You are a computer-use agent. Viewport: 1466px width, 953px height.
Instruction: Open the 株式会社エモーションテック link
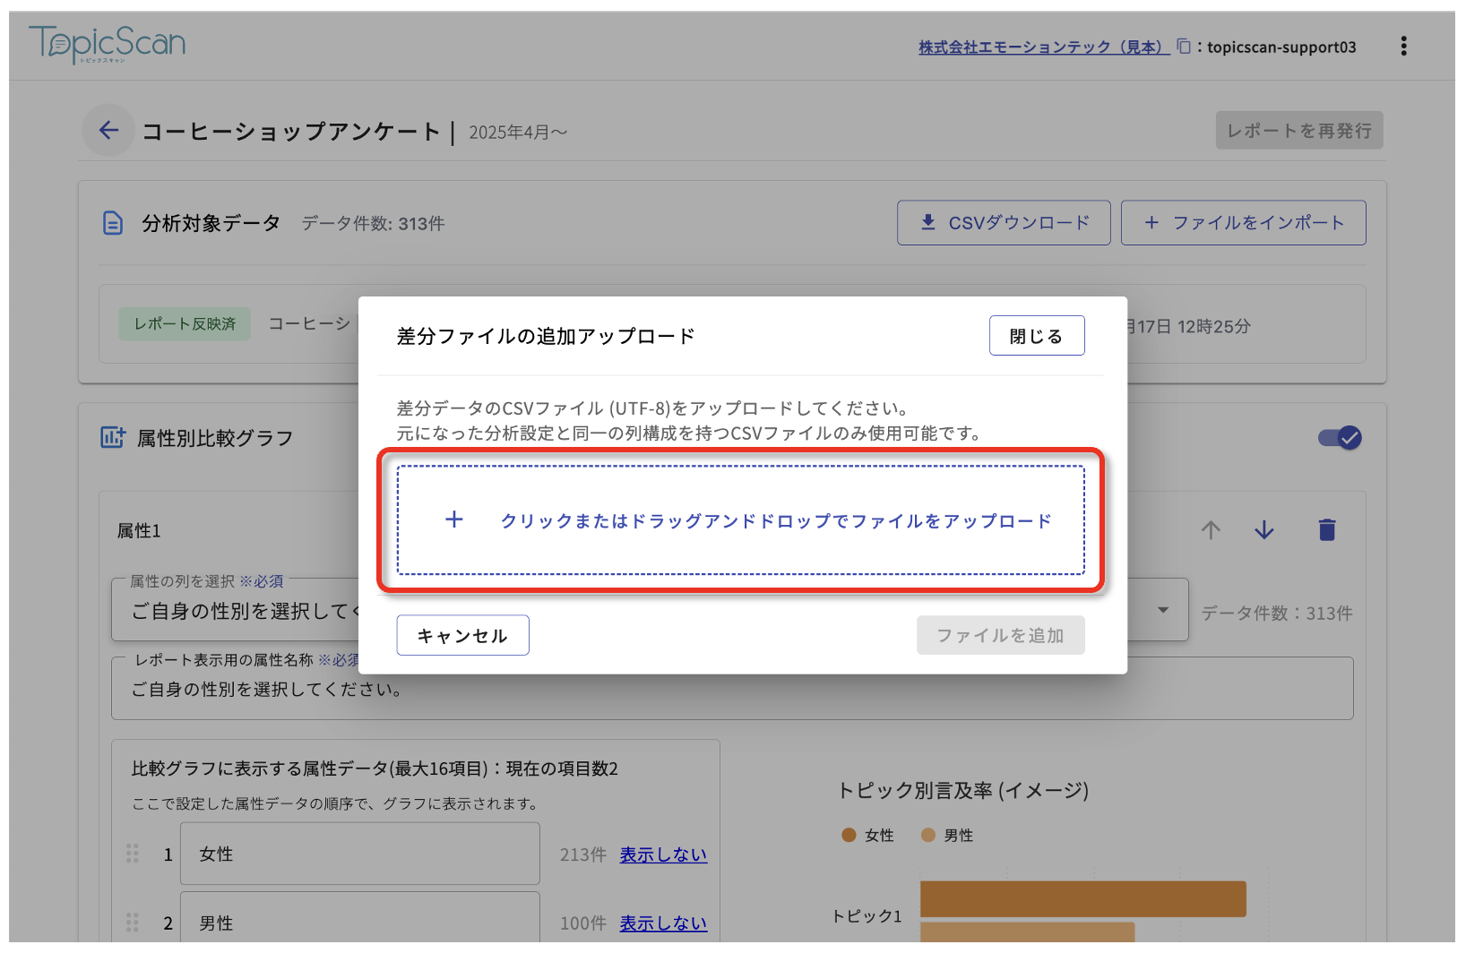(x=1043, y=47)
